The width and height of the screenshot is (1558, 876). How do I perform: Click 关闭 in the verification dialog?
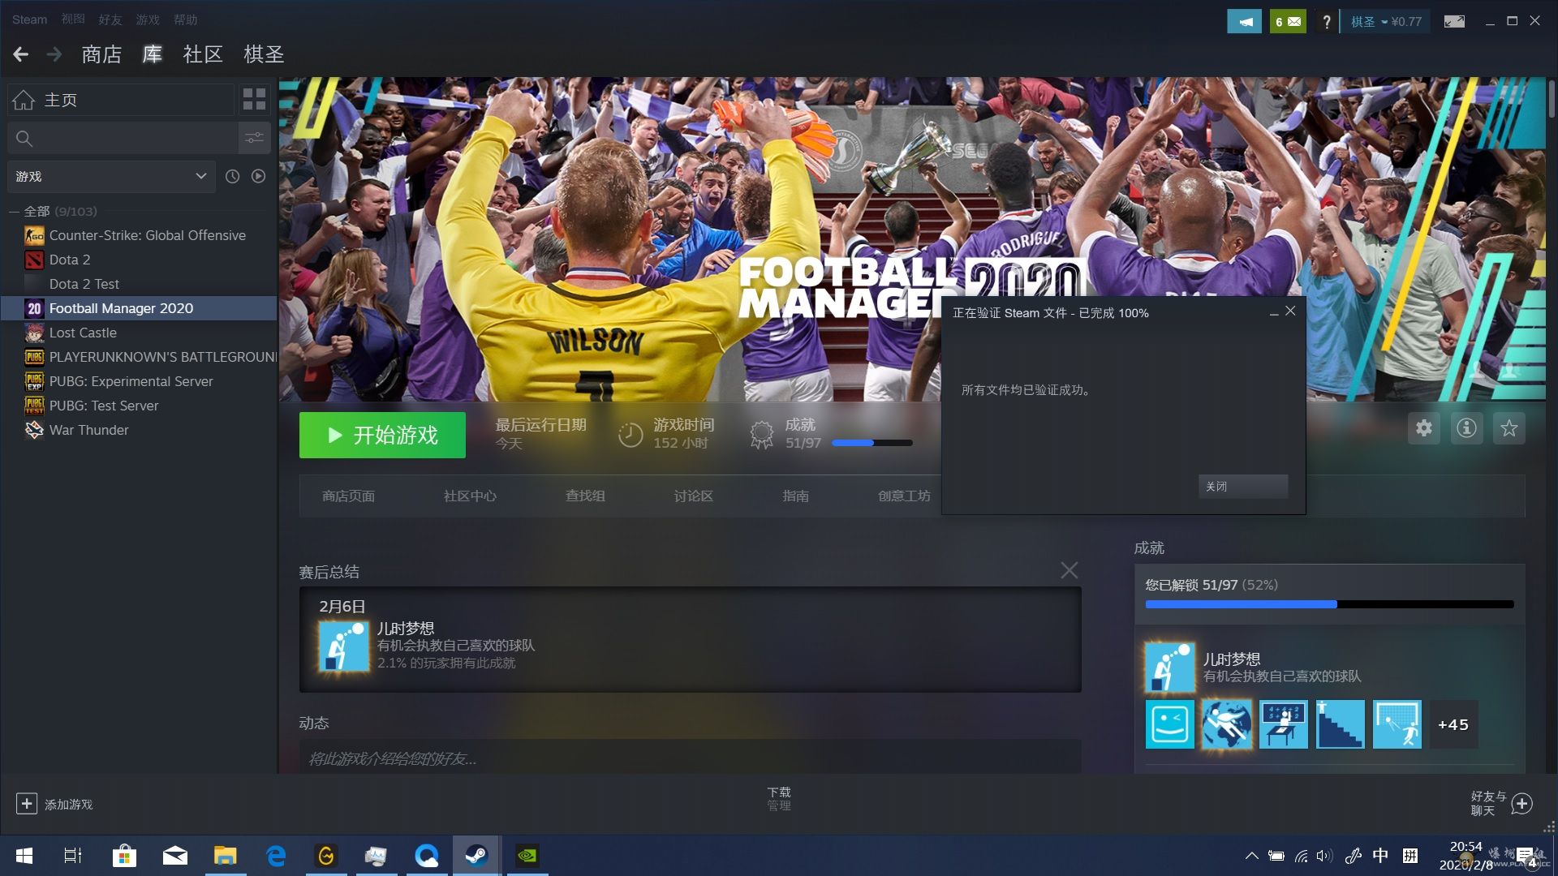[x=1243, y=487]
